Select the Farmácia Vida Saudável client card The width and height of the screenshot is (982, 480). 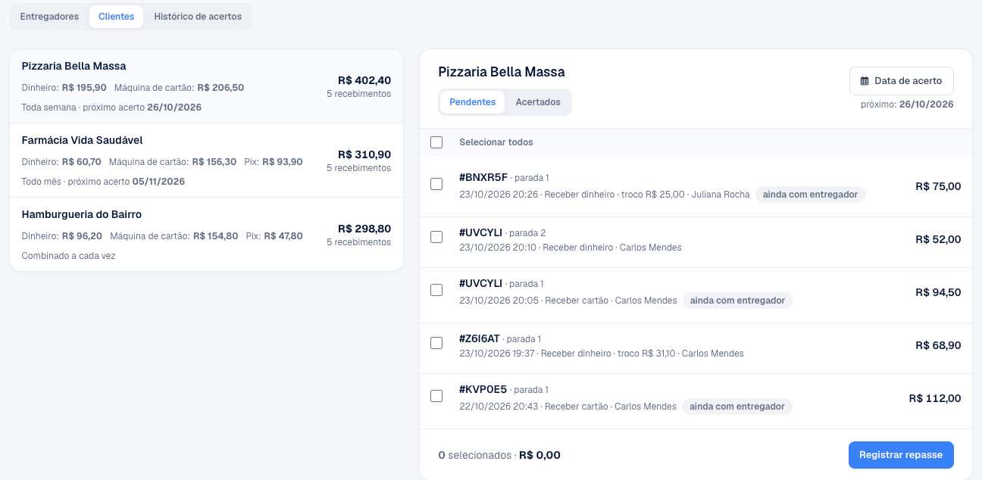206,161
